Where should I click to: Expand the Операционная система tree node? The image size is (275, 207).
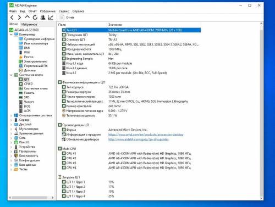point(11,115)
